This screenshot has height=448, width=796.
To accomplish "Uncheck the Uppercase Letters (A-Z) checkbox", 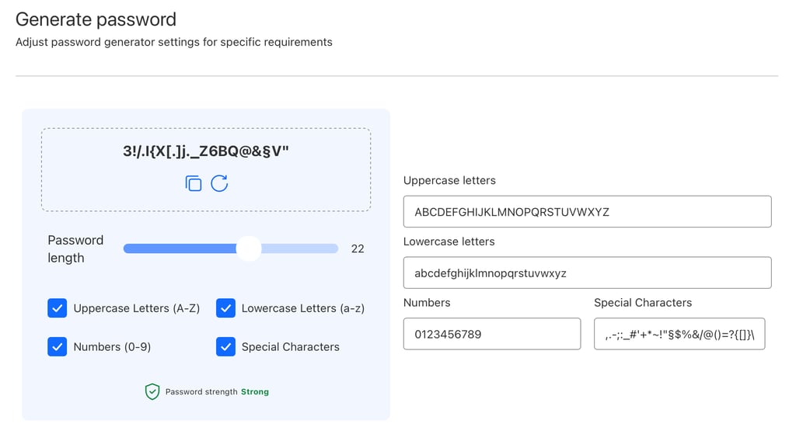I will click(x=58, y=308).
